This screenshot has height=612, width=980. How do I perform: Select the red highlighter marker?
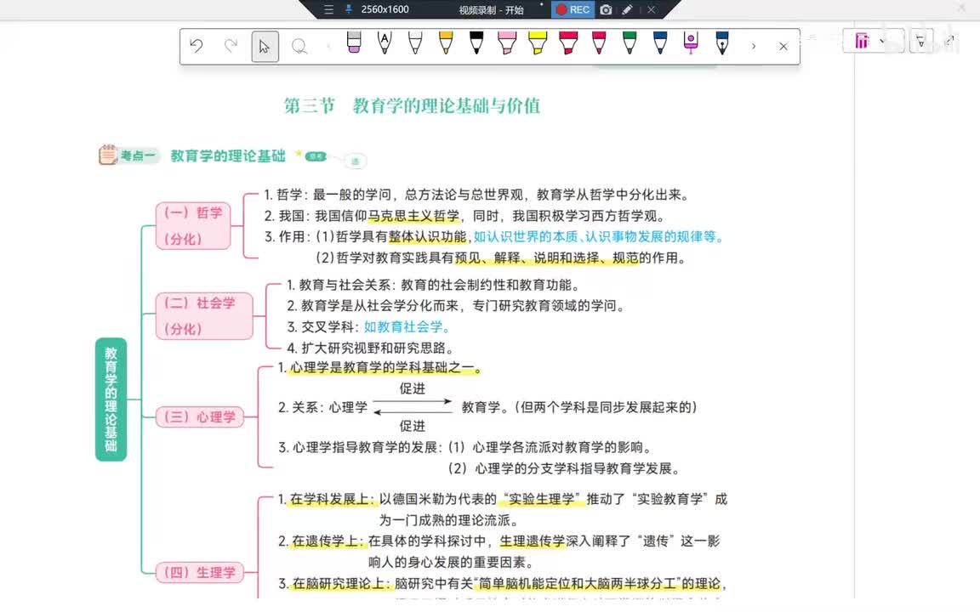[x=568, y=42]
